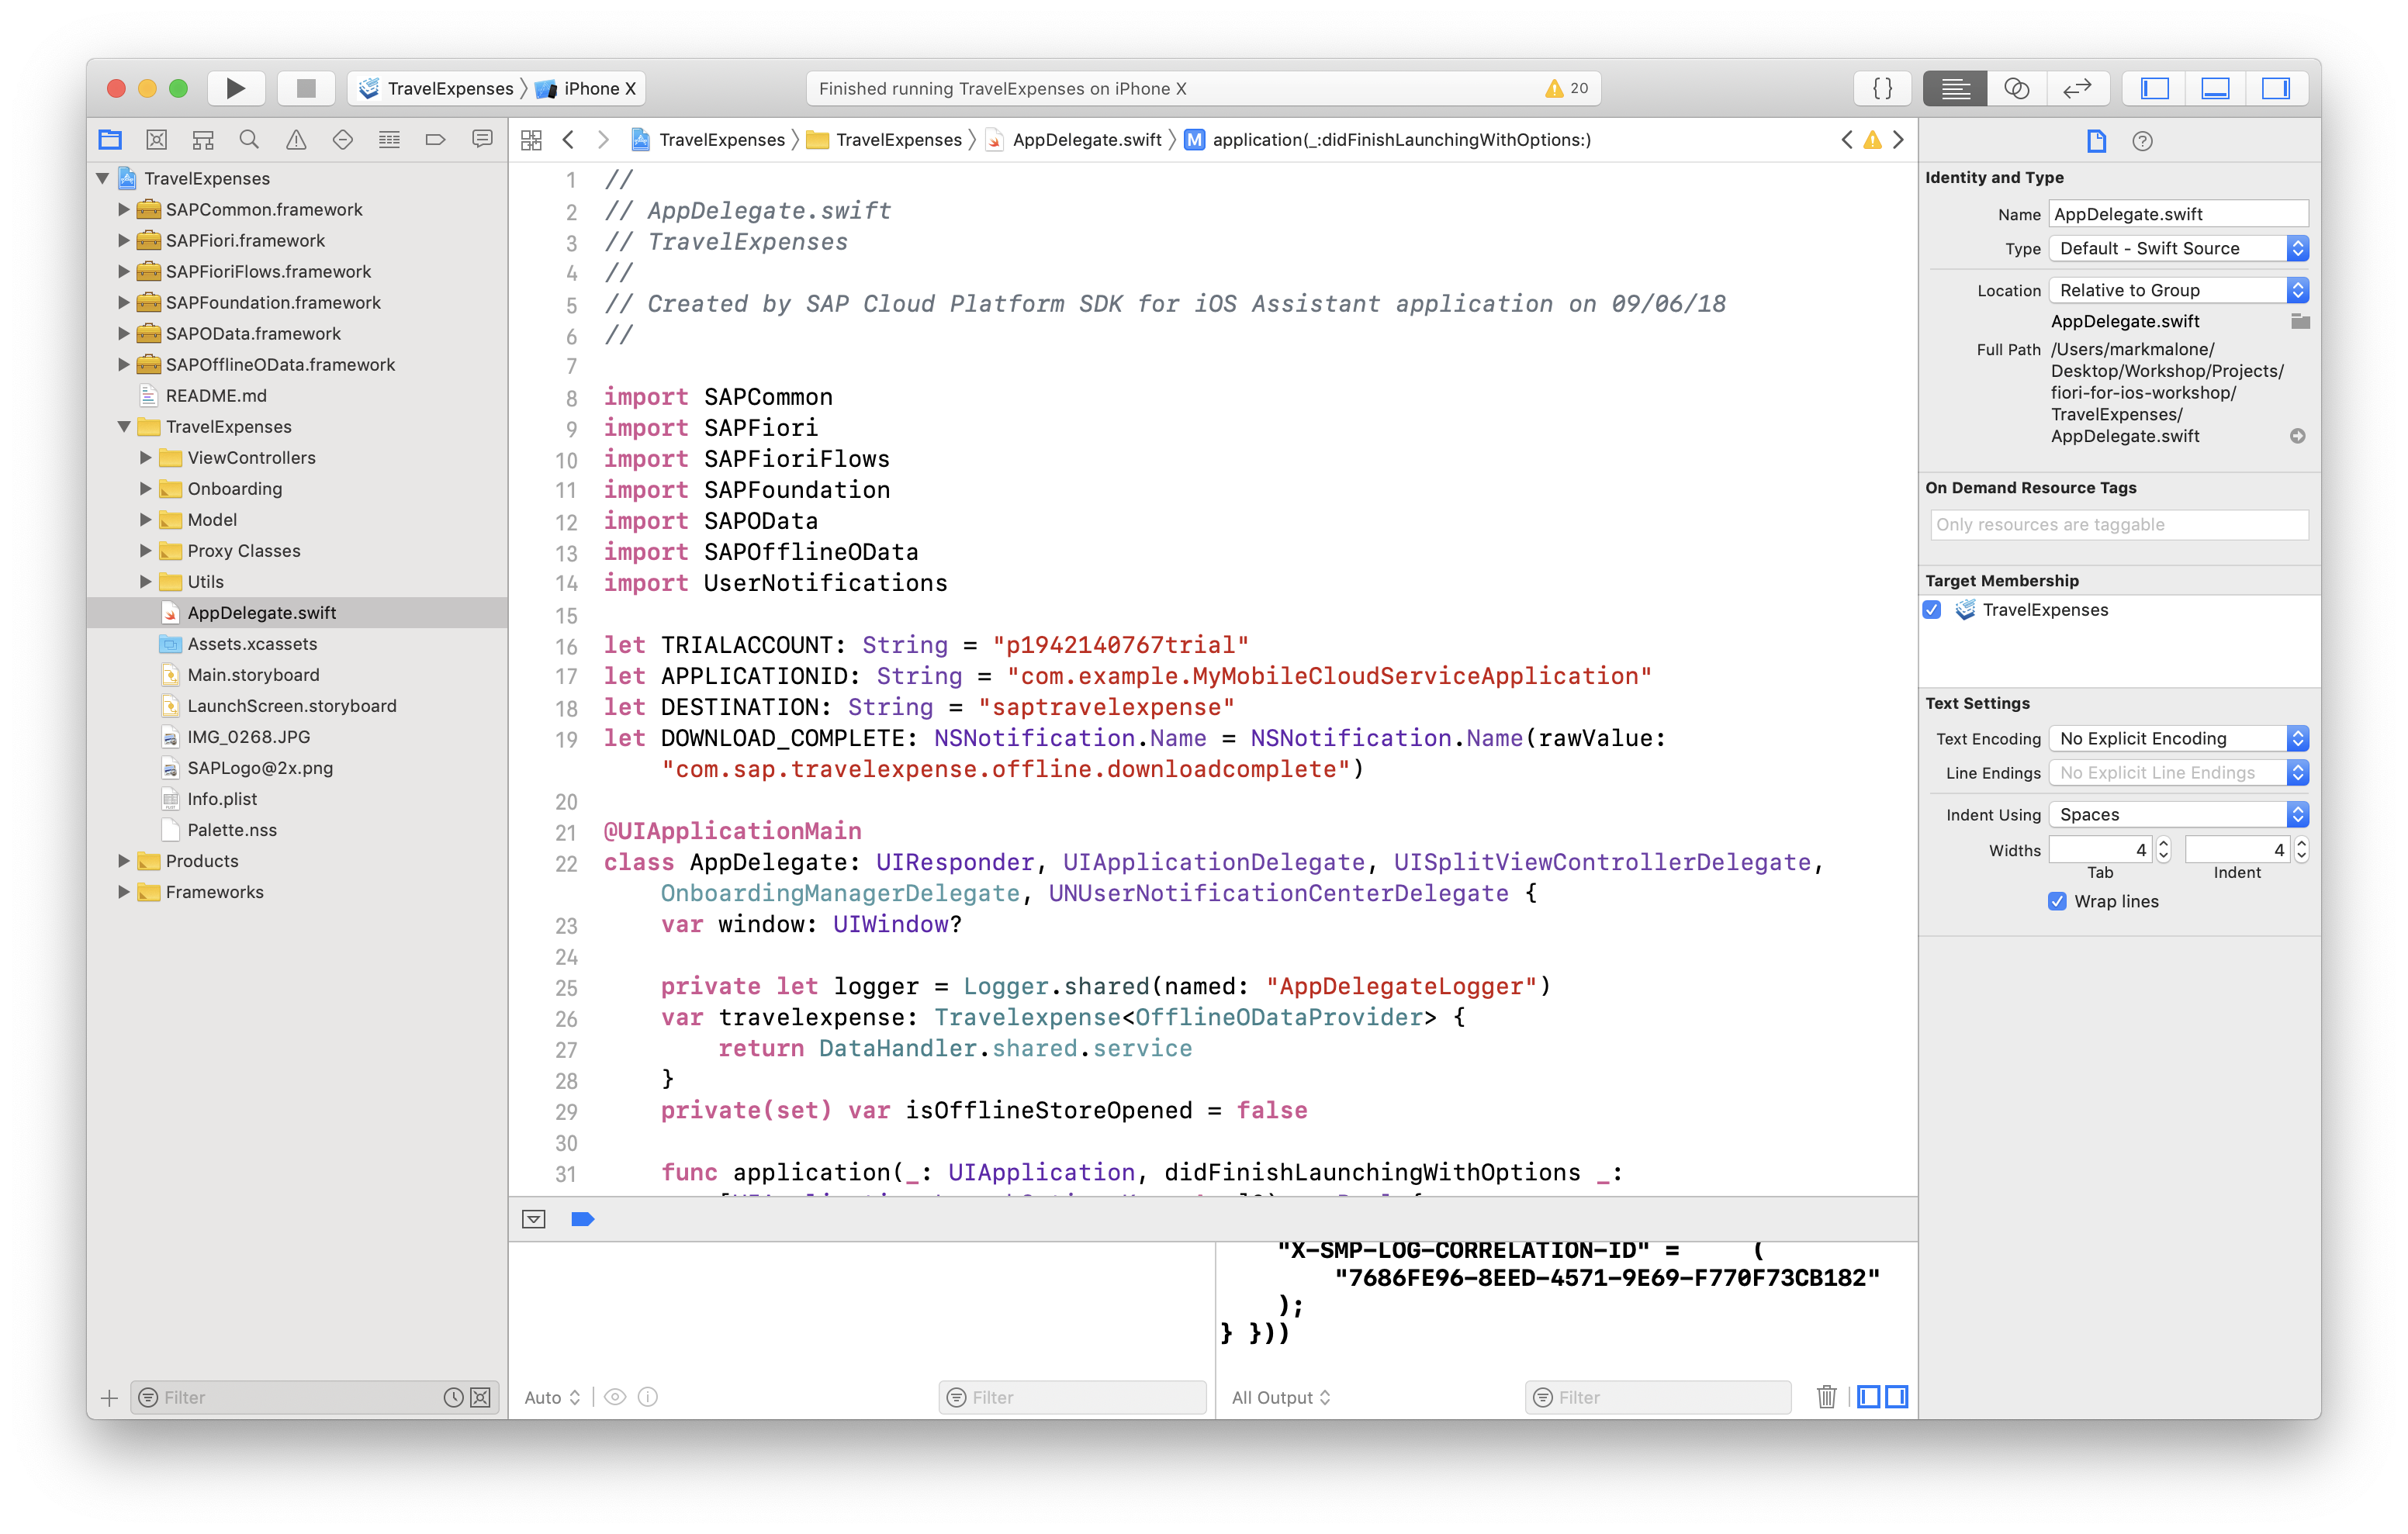The height and width of the screenshot is (1534, 2408).
Task: Jump to next issue
Action: [1898, 140]
